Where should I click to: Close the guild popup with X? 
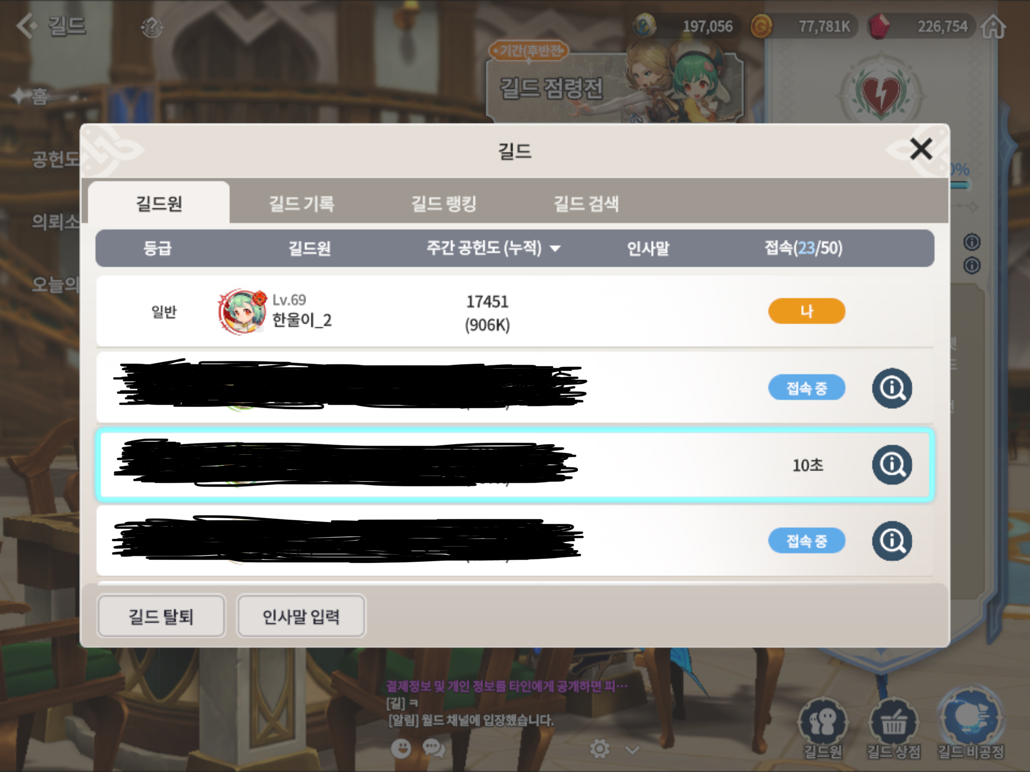coord(921,149)
